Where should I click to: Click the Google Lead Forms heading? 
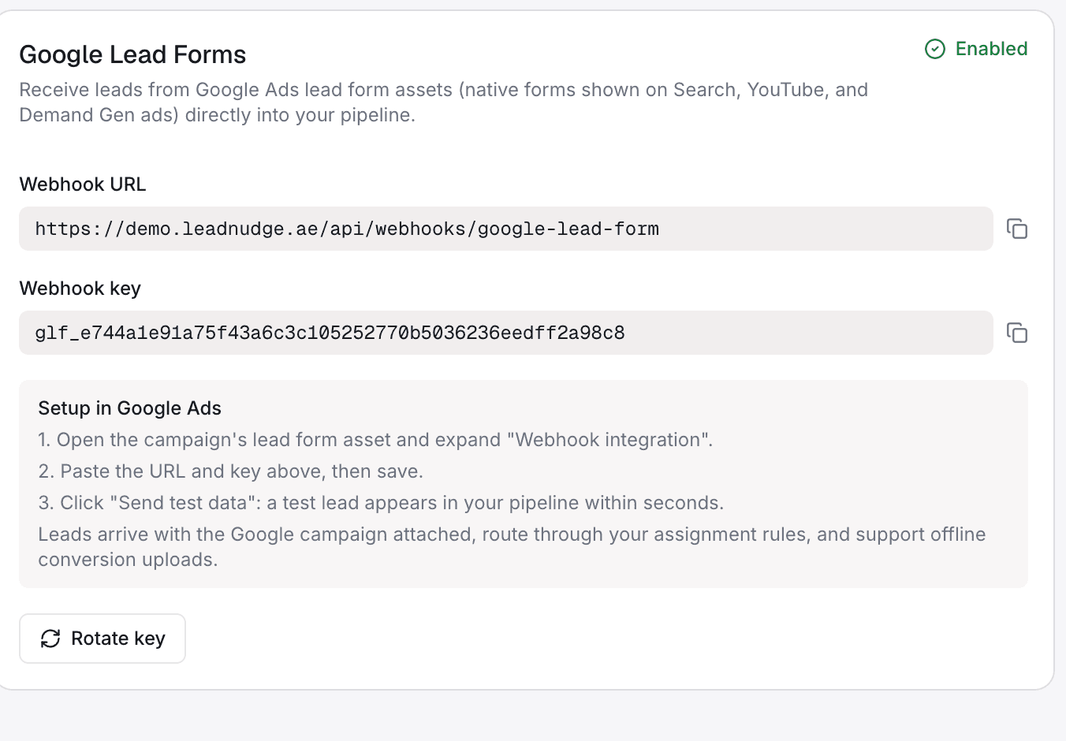132,54
